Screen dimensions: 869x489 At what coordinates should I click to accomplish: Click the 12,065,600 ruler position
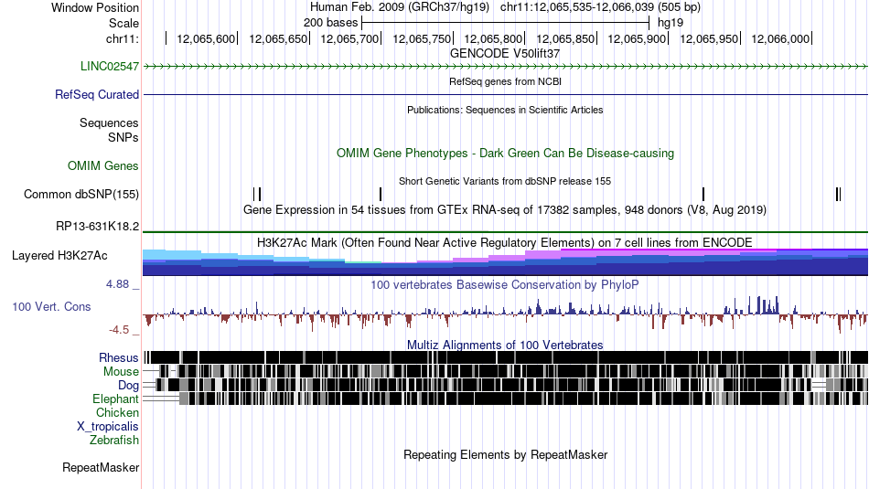click(206, 38)
